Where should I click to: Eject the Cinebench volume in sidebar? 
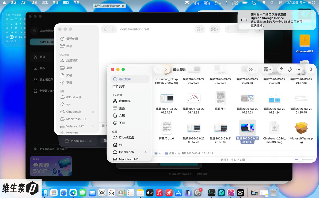[146, 152]
